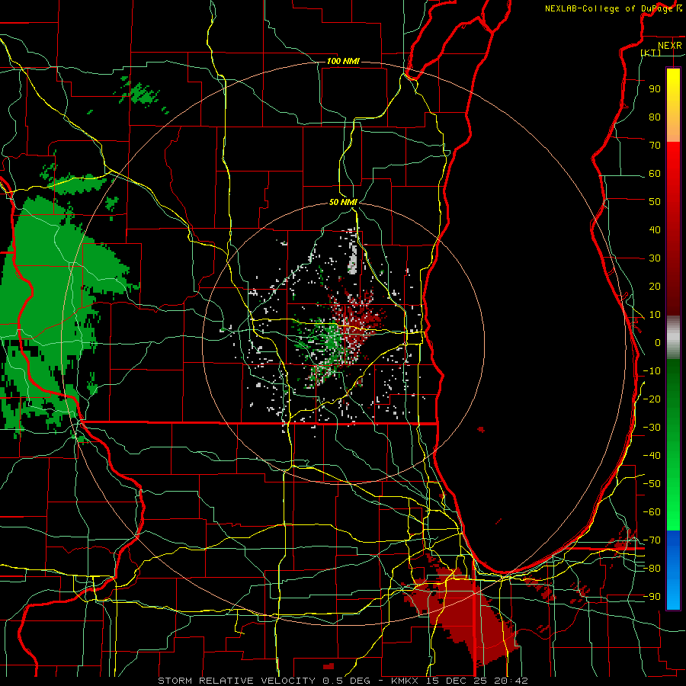Click the STORM RELATIVE VELOCITY caption text
This screenshot has height=686, width=686.
click(236, 681)
